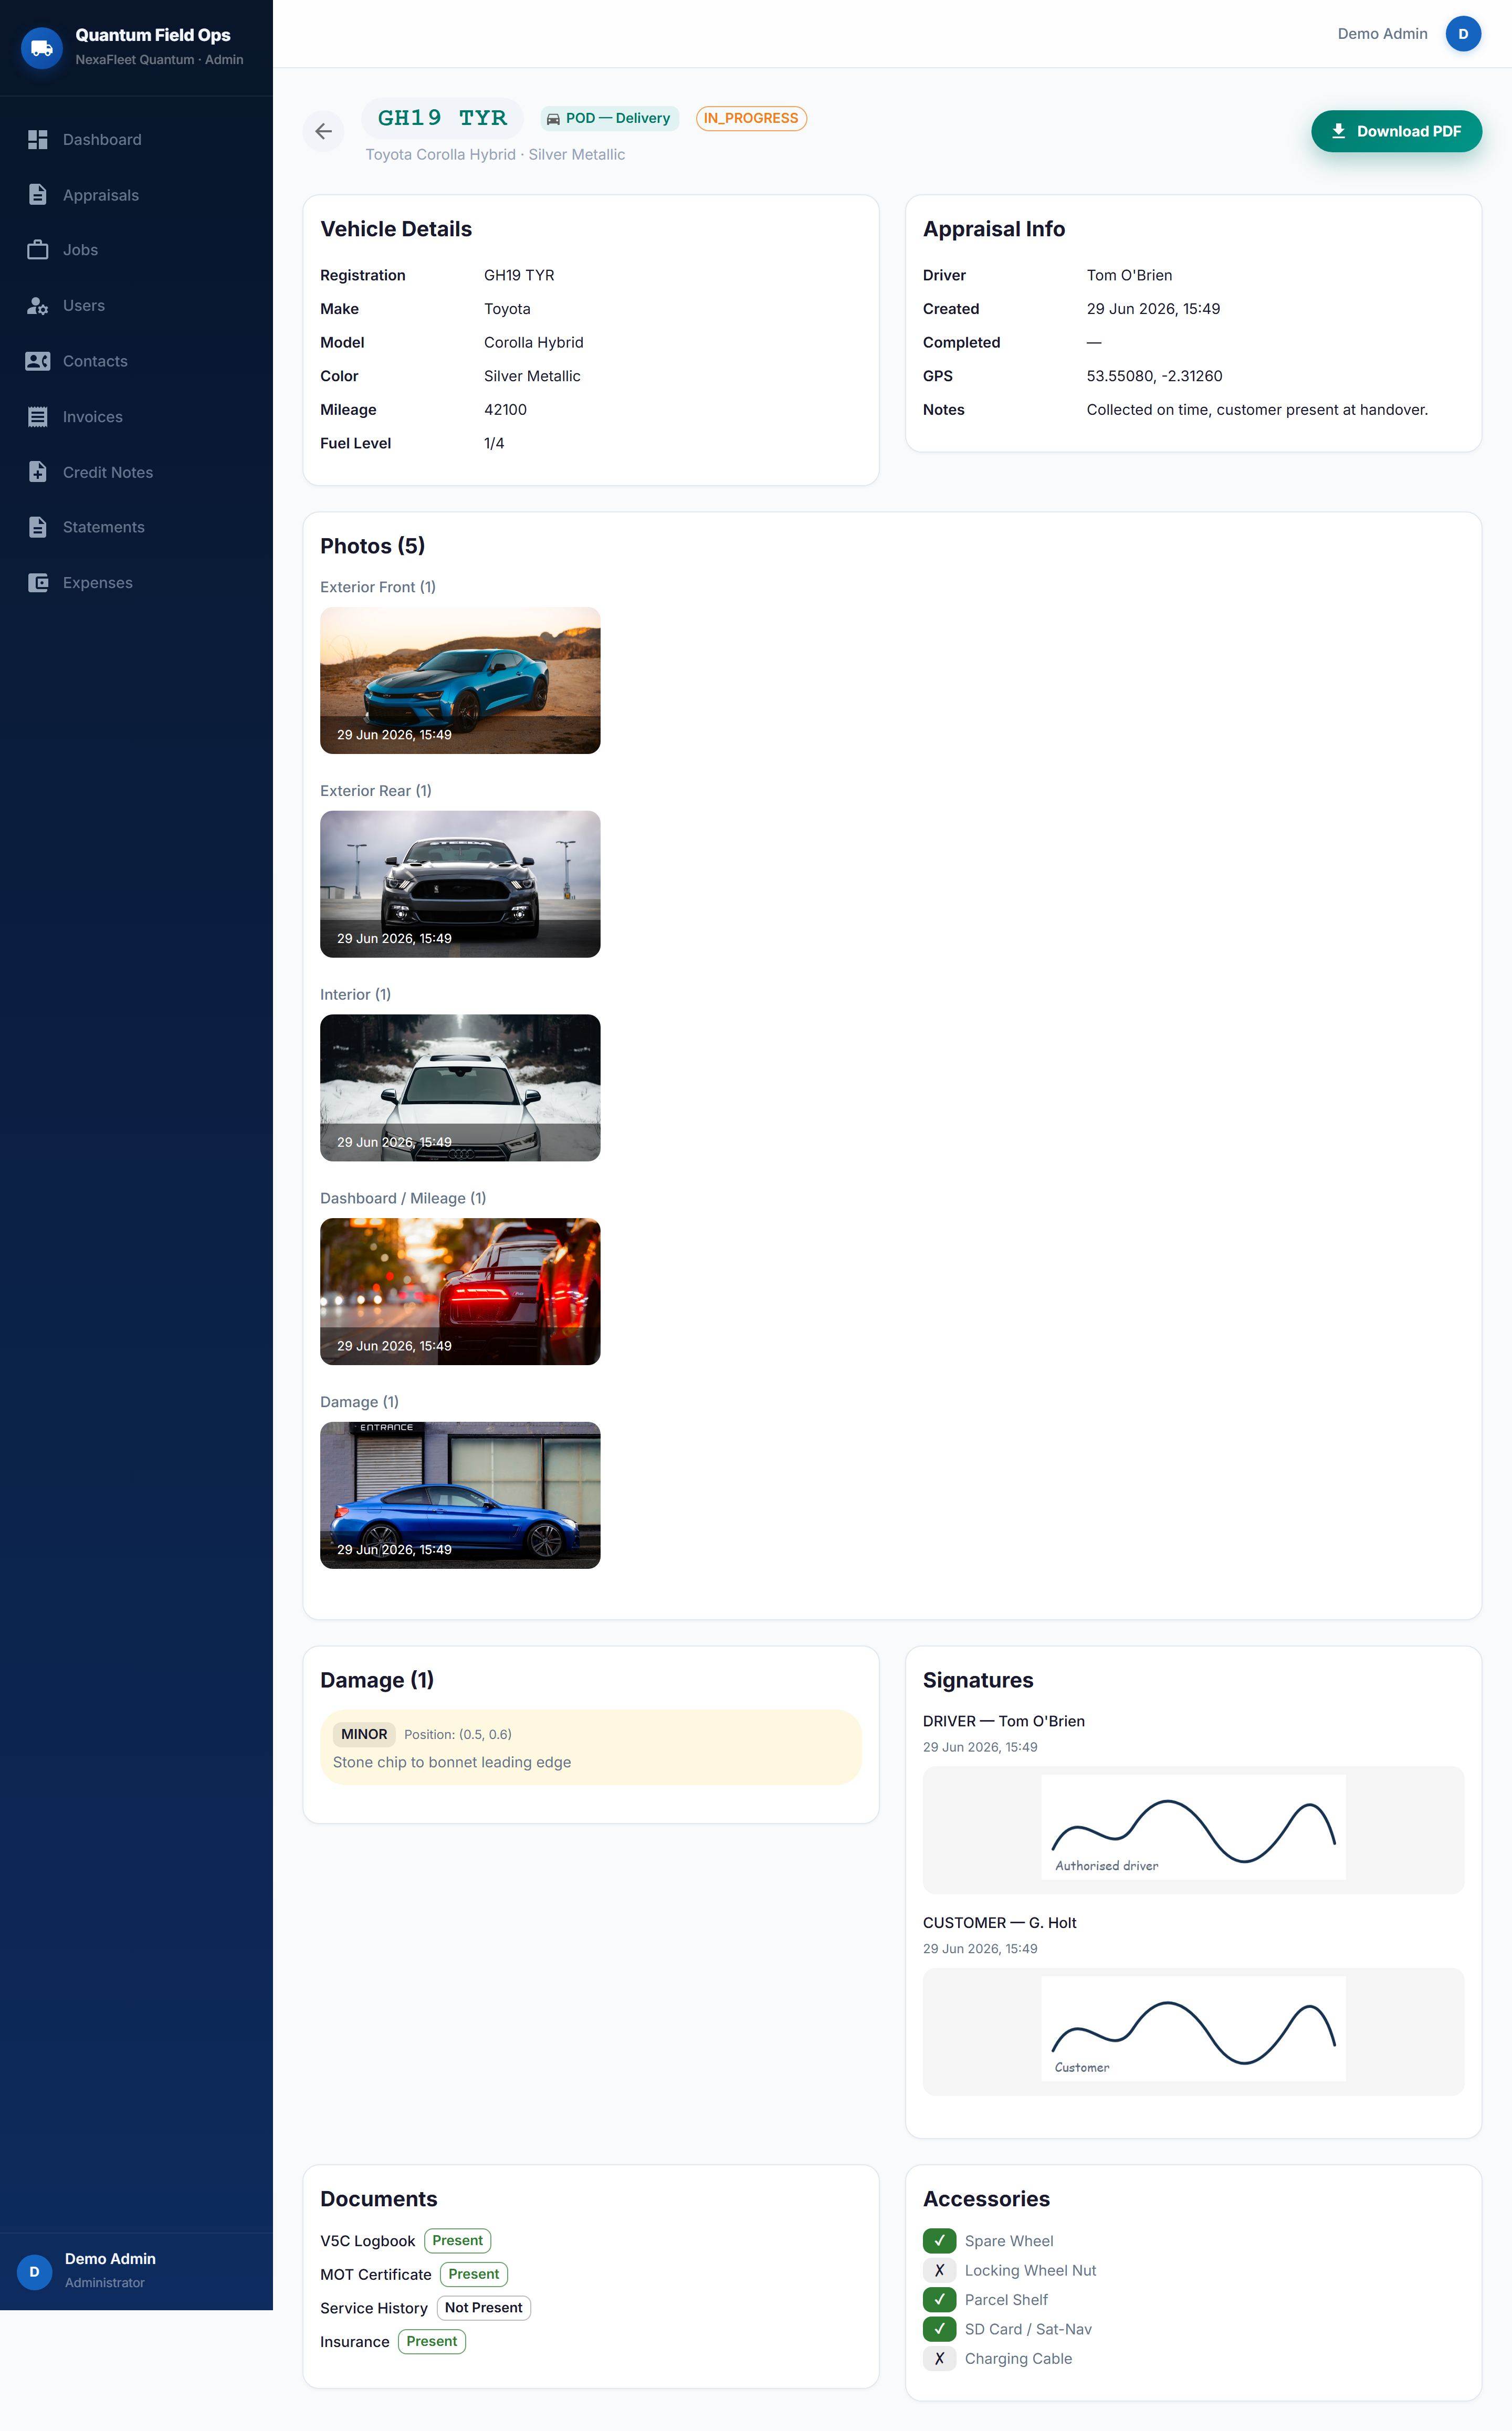Open the Exterior Front photo thumbnail

point(460,680)
